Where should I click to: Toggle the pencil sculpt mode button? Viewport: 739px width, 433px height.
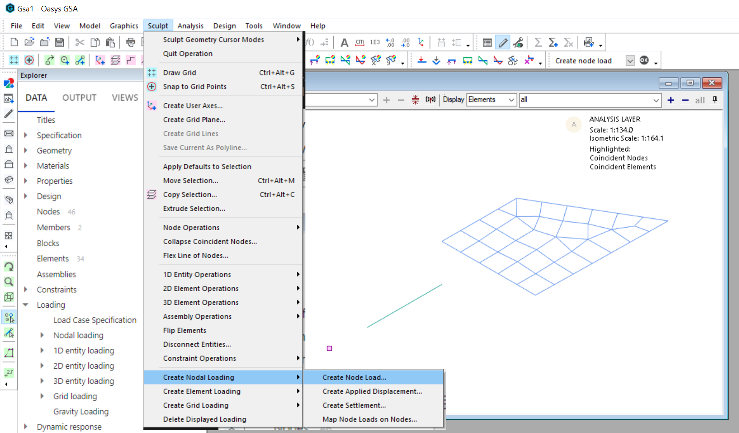503,42
